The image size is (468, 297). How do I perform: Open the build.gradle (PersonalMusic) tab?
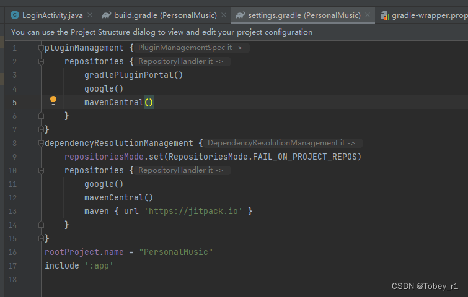point(166,15)
